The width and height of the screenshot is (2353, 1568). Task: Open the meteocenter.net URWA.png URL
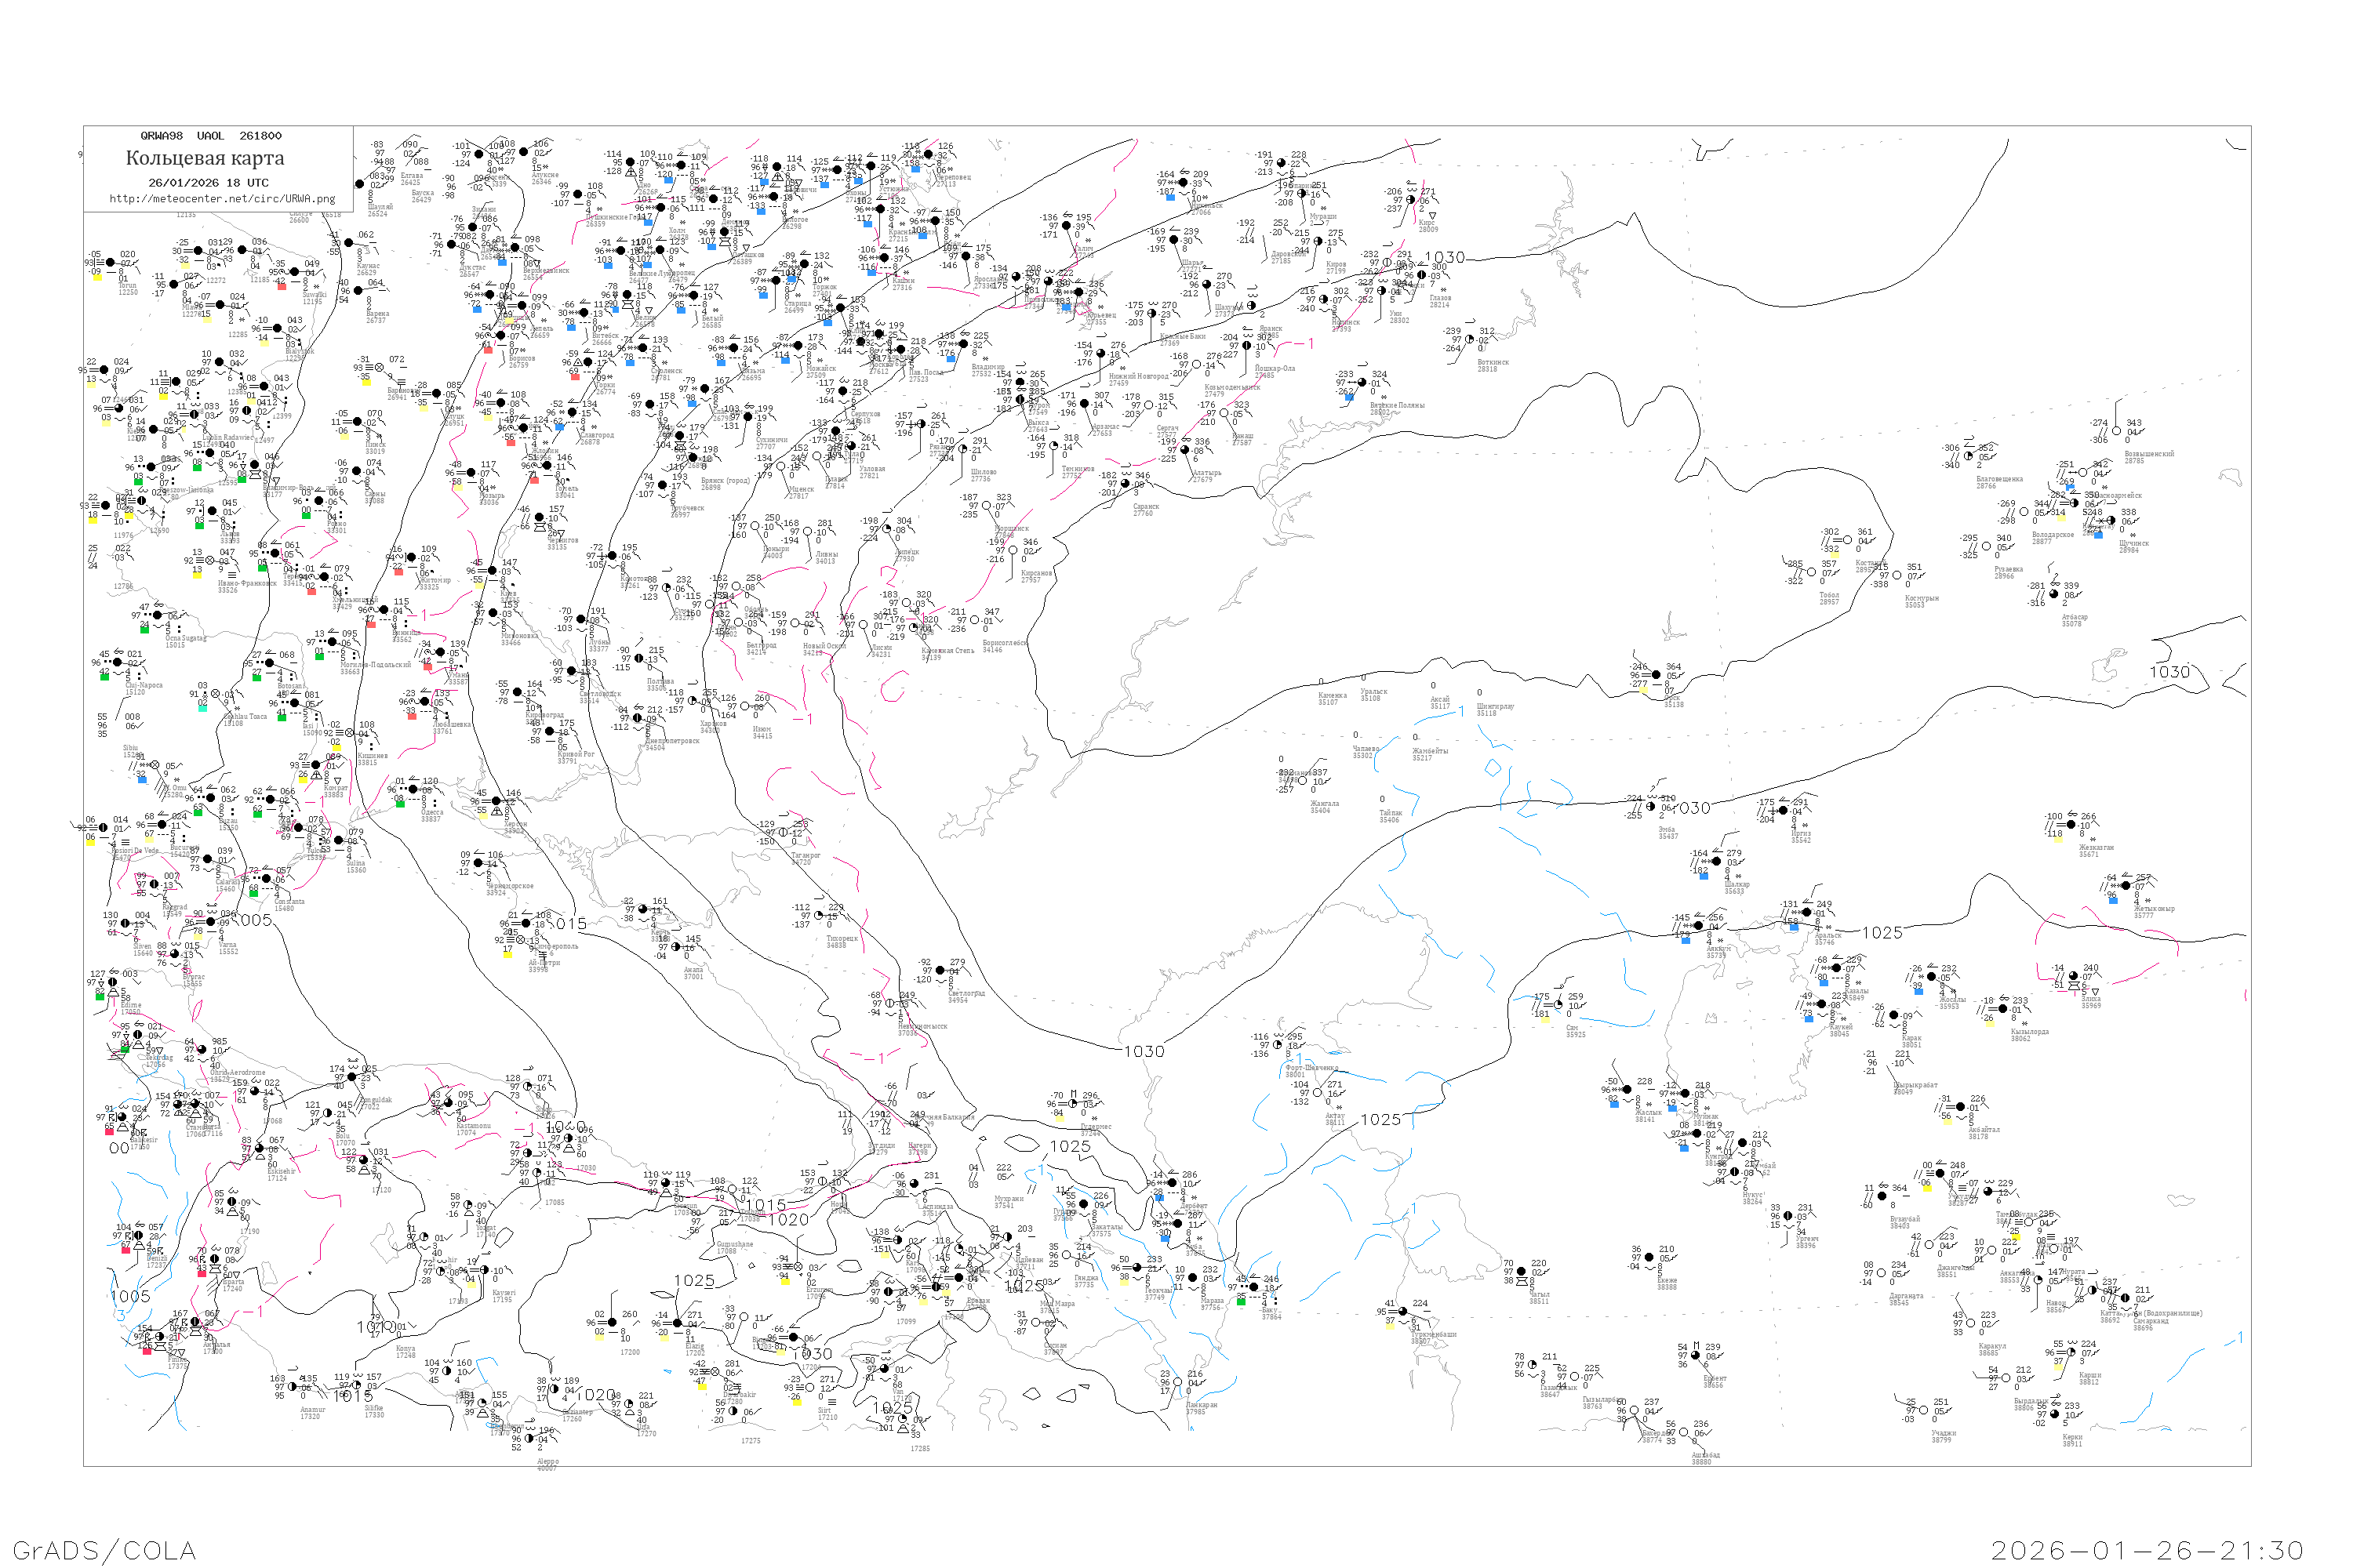coord(222,198)
